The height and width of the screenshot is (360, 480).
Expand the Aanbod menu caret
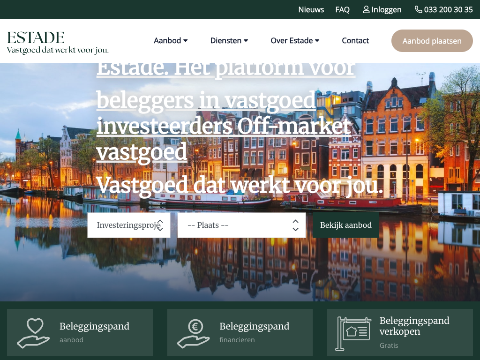pos(186,41)
